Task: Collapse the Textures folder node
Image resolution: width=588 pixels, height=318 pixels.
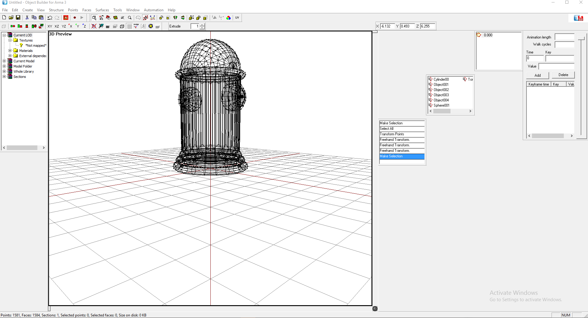Action: (10, 40)
